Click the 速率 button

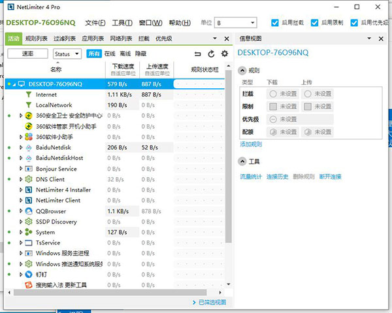click(27, 54)
